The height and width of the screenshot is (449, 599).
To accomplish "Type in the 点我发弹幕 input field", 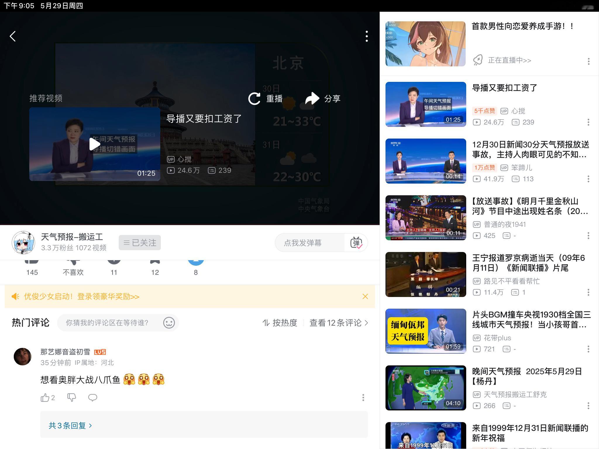I will click(x=309, y=243).
